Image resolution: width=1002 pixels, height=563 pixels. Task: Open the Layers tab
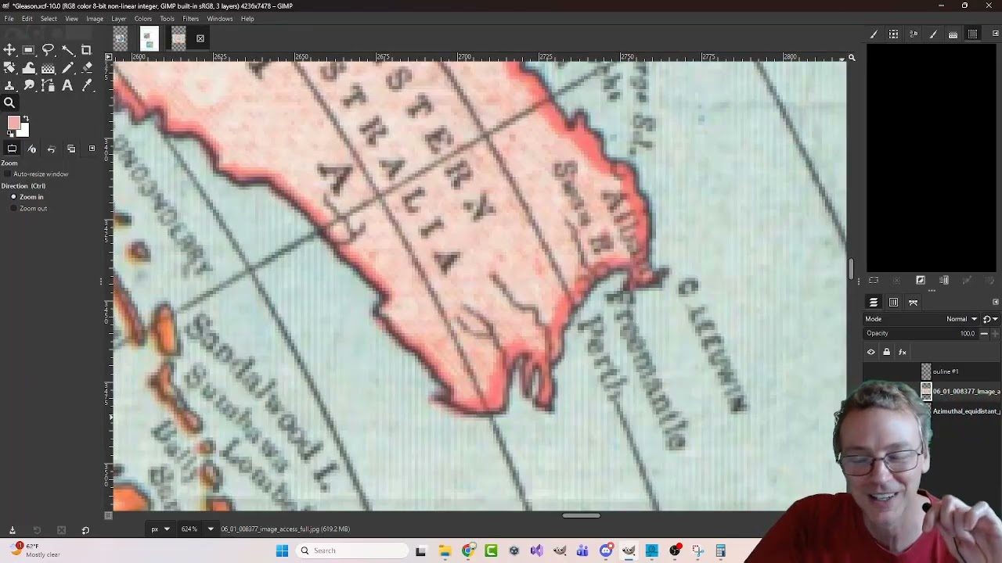(x=874, y=303)
